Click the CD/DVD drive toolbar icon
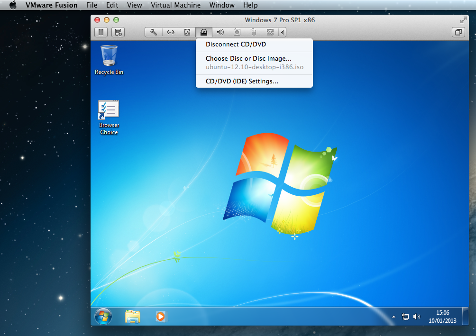This screenshot has height=336, width=476. pyautogui.click(x=204, y=32)
